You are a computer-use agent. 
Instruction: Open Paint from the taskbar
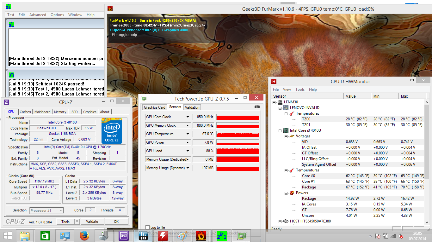coord(182,236)
